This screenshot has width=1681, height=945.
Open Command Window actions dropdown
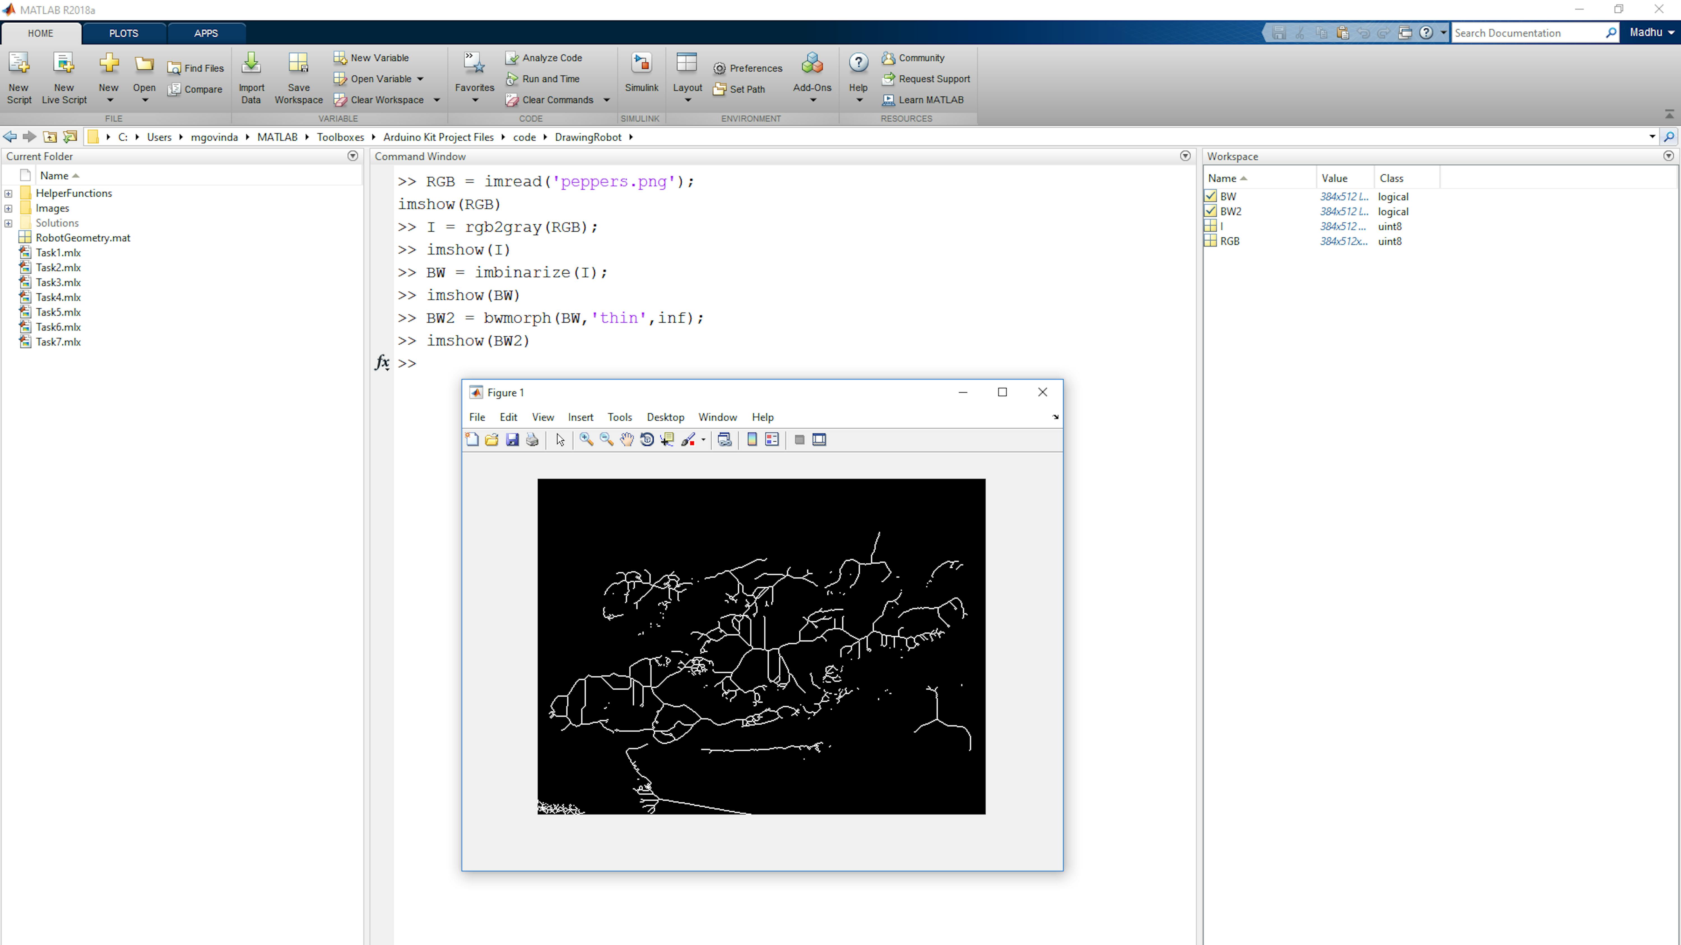[x=1185, y=157]
